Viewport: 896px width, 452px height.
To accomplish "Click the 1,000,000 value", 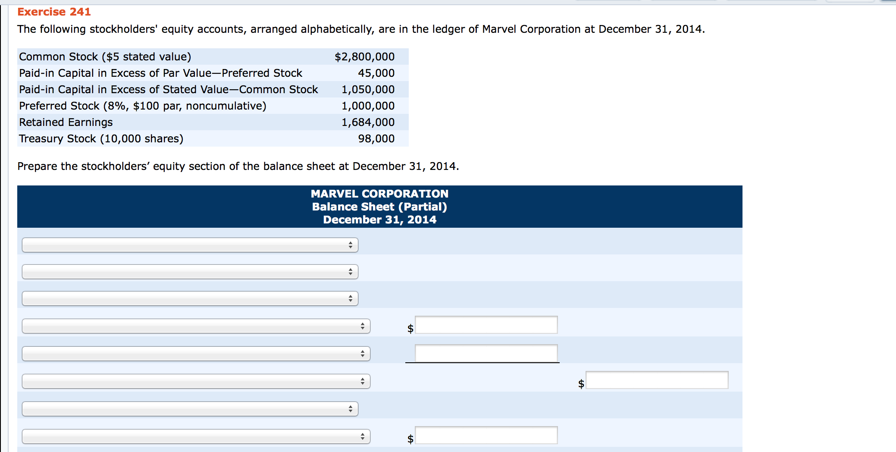I will tap(368, 106).
